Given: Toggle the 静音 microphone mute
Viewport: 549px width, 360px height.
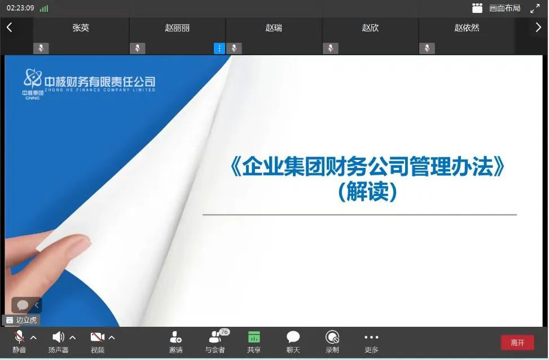Looking at the screenshot, I should tap(19, 337).
